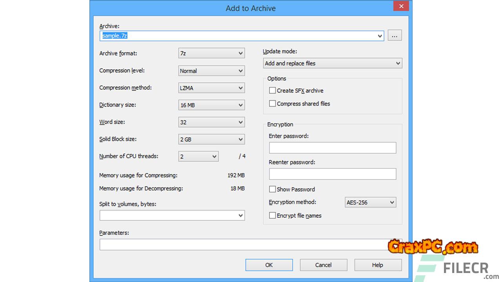Expand the Dictionary size dropdown
The height and width of the screenshot is (282, 502).
tap(211, 105)
